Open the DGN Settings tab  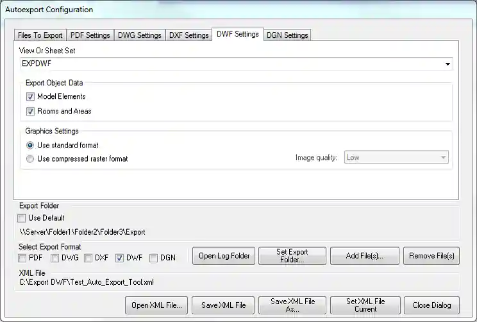[287, 35]
